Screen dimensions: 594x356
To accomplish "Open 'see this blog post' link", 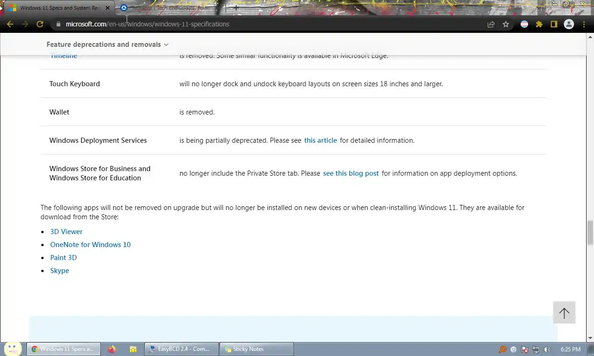I will (x=351, y=173).
